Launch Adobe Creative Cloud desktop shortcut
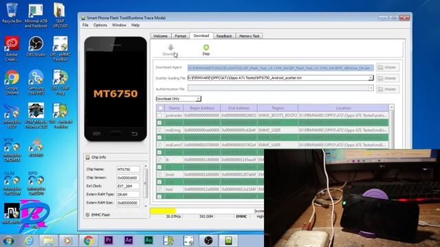Screen dimensions: 440x247 coord(12,49)
